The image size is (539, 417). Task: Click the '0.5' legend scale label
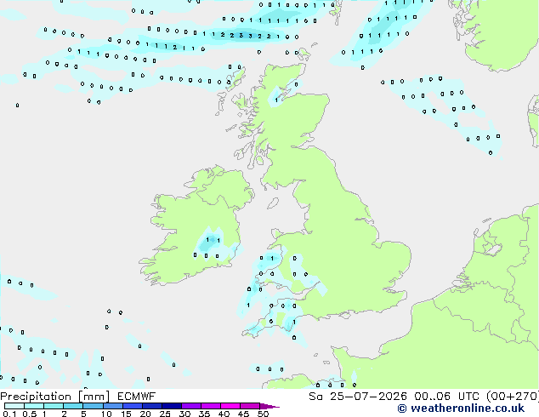pos(30,414)
